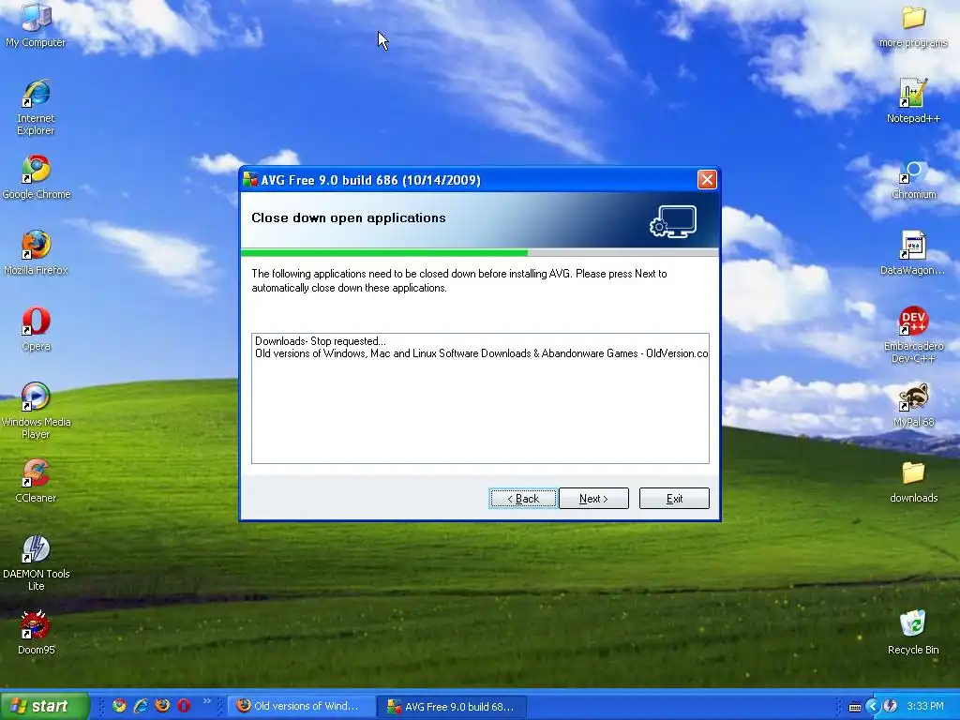960x720 pixels.
Task: Select DataWagon desktop file icon
Action: [x=913, y=253]
